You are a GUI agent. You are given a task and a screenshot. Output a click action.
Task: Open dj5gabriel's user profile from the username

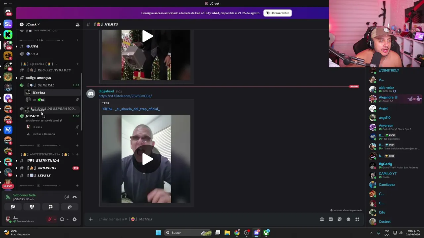106,91
